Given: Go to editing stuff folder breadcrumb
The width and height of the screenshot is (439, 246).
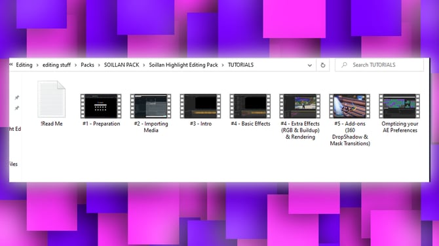Looking at the screenshot, I should (56, 65).
